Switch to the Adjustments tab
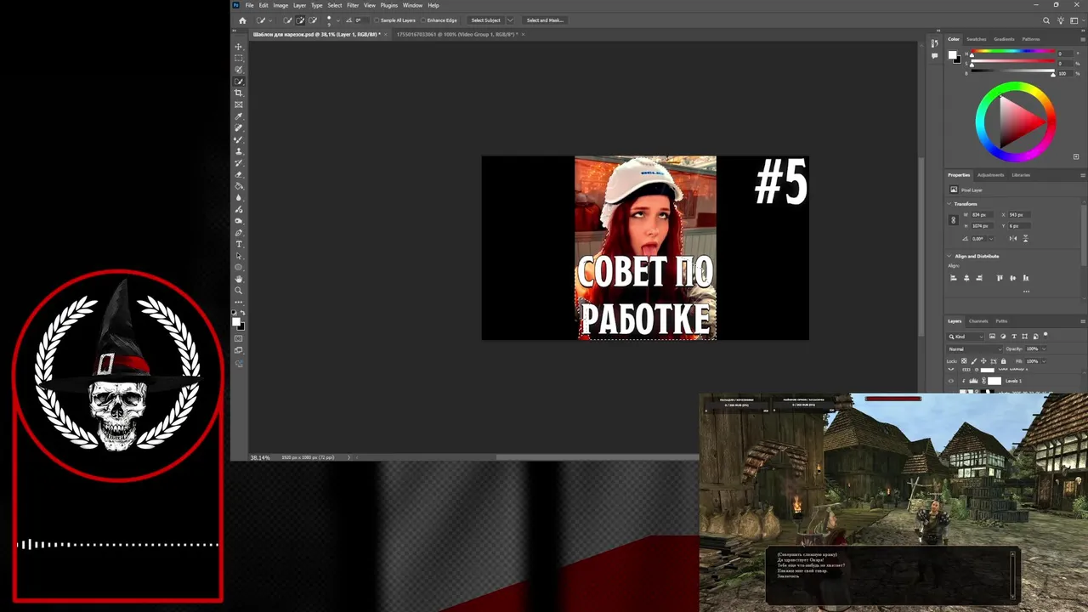This screenshot has height=612, width=1088. pos(990,175)
